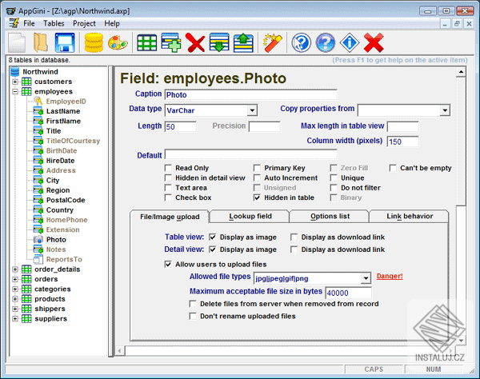The width and height of the screenshot is (480, 379).
Task: Open the File menu
Action: (29, 23)
